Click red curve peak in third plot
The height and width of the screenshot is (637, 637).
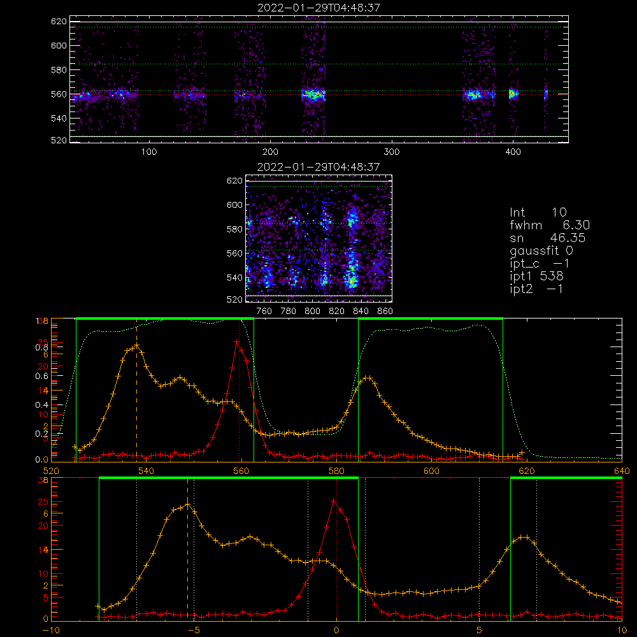pyautogui.click(x=237, y=342)
